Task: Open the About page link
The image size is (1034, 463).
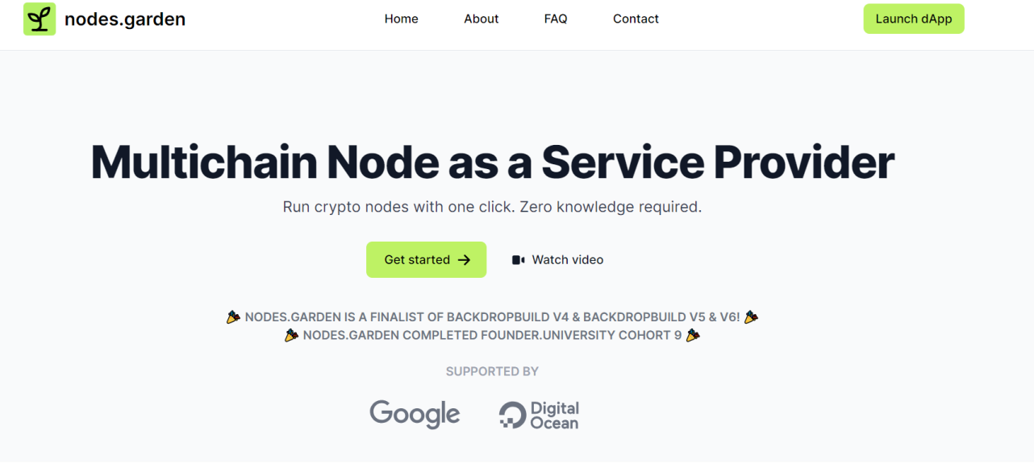Action: [x=482, y=19]
